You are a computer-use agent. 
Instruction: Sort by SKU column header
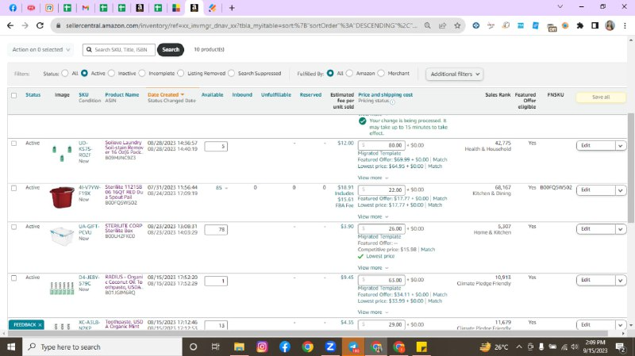pyautogui.click(x=83, y=94)
